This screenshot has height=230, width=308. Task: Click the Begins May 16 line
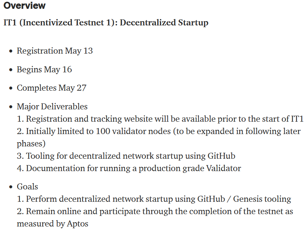44,69
